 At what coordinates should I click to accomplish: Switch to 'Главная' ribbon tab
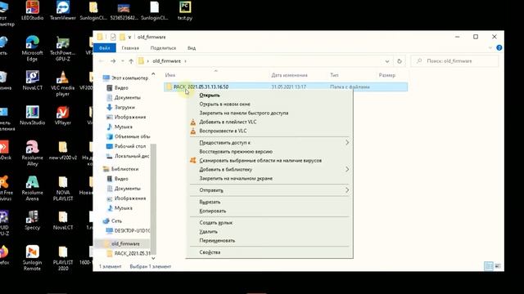(130, 48)
